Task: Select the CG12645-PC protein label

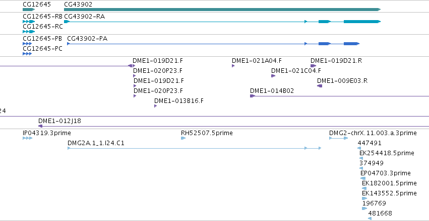Action: click(42, 49)
